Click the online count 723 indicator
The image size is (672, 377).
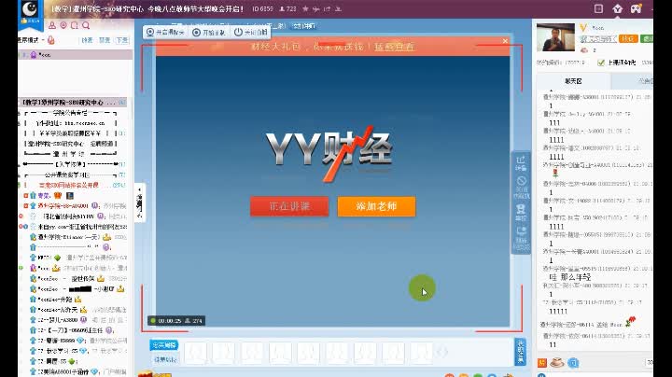pos(287,8)
